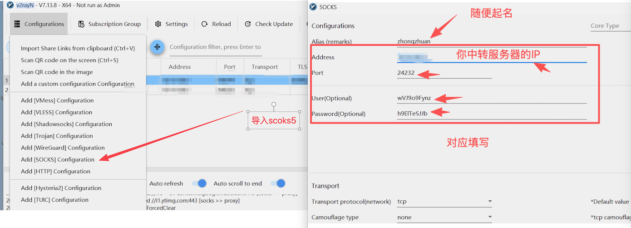
Task: Click the Address column header
Action: click(x=179, y=67)
